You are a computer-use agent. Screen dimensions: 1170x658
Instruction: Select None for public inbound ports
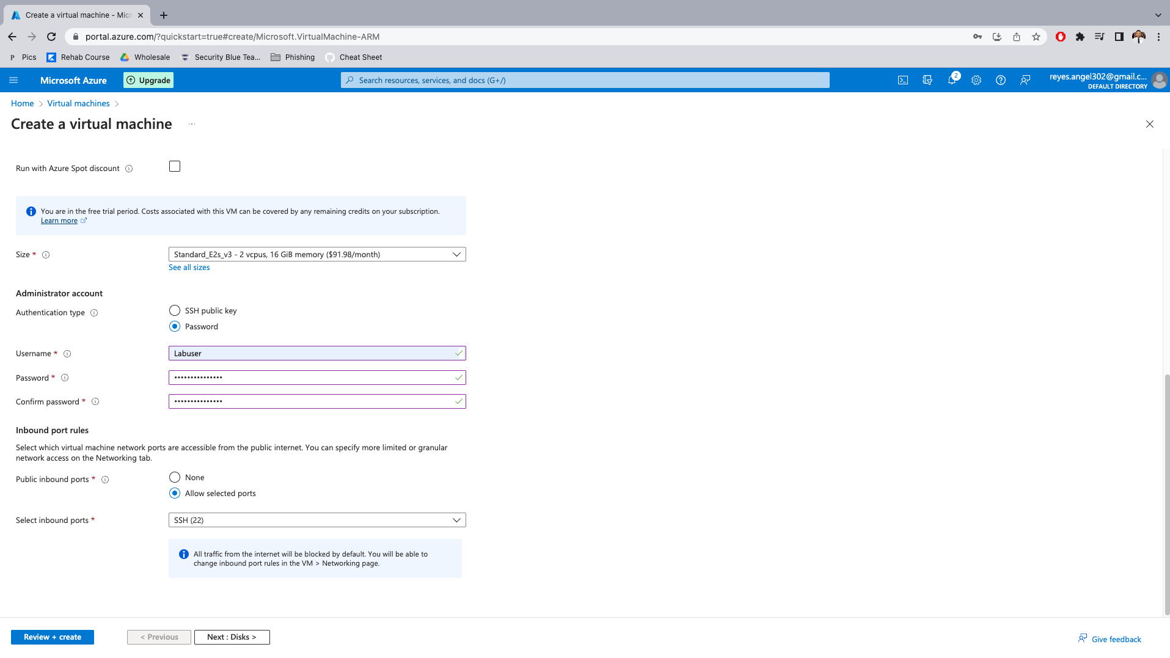[x=174, y=477]
